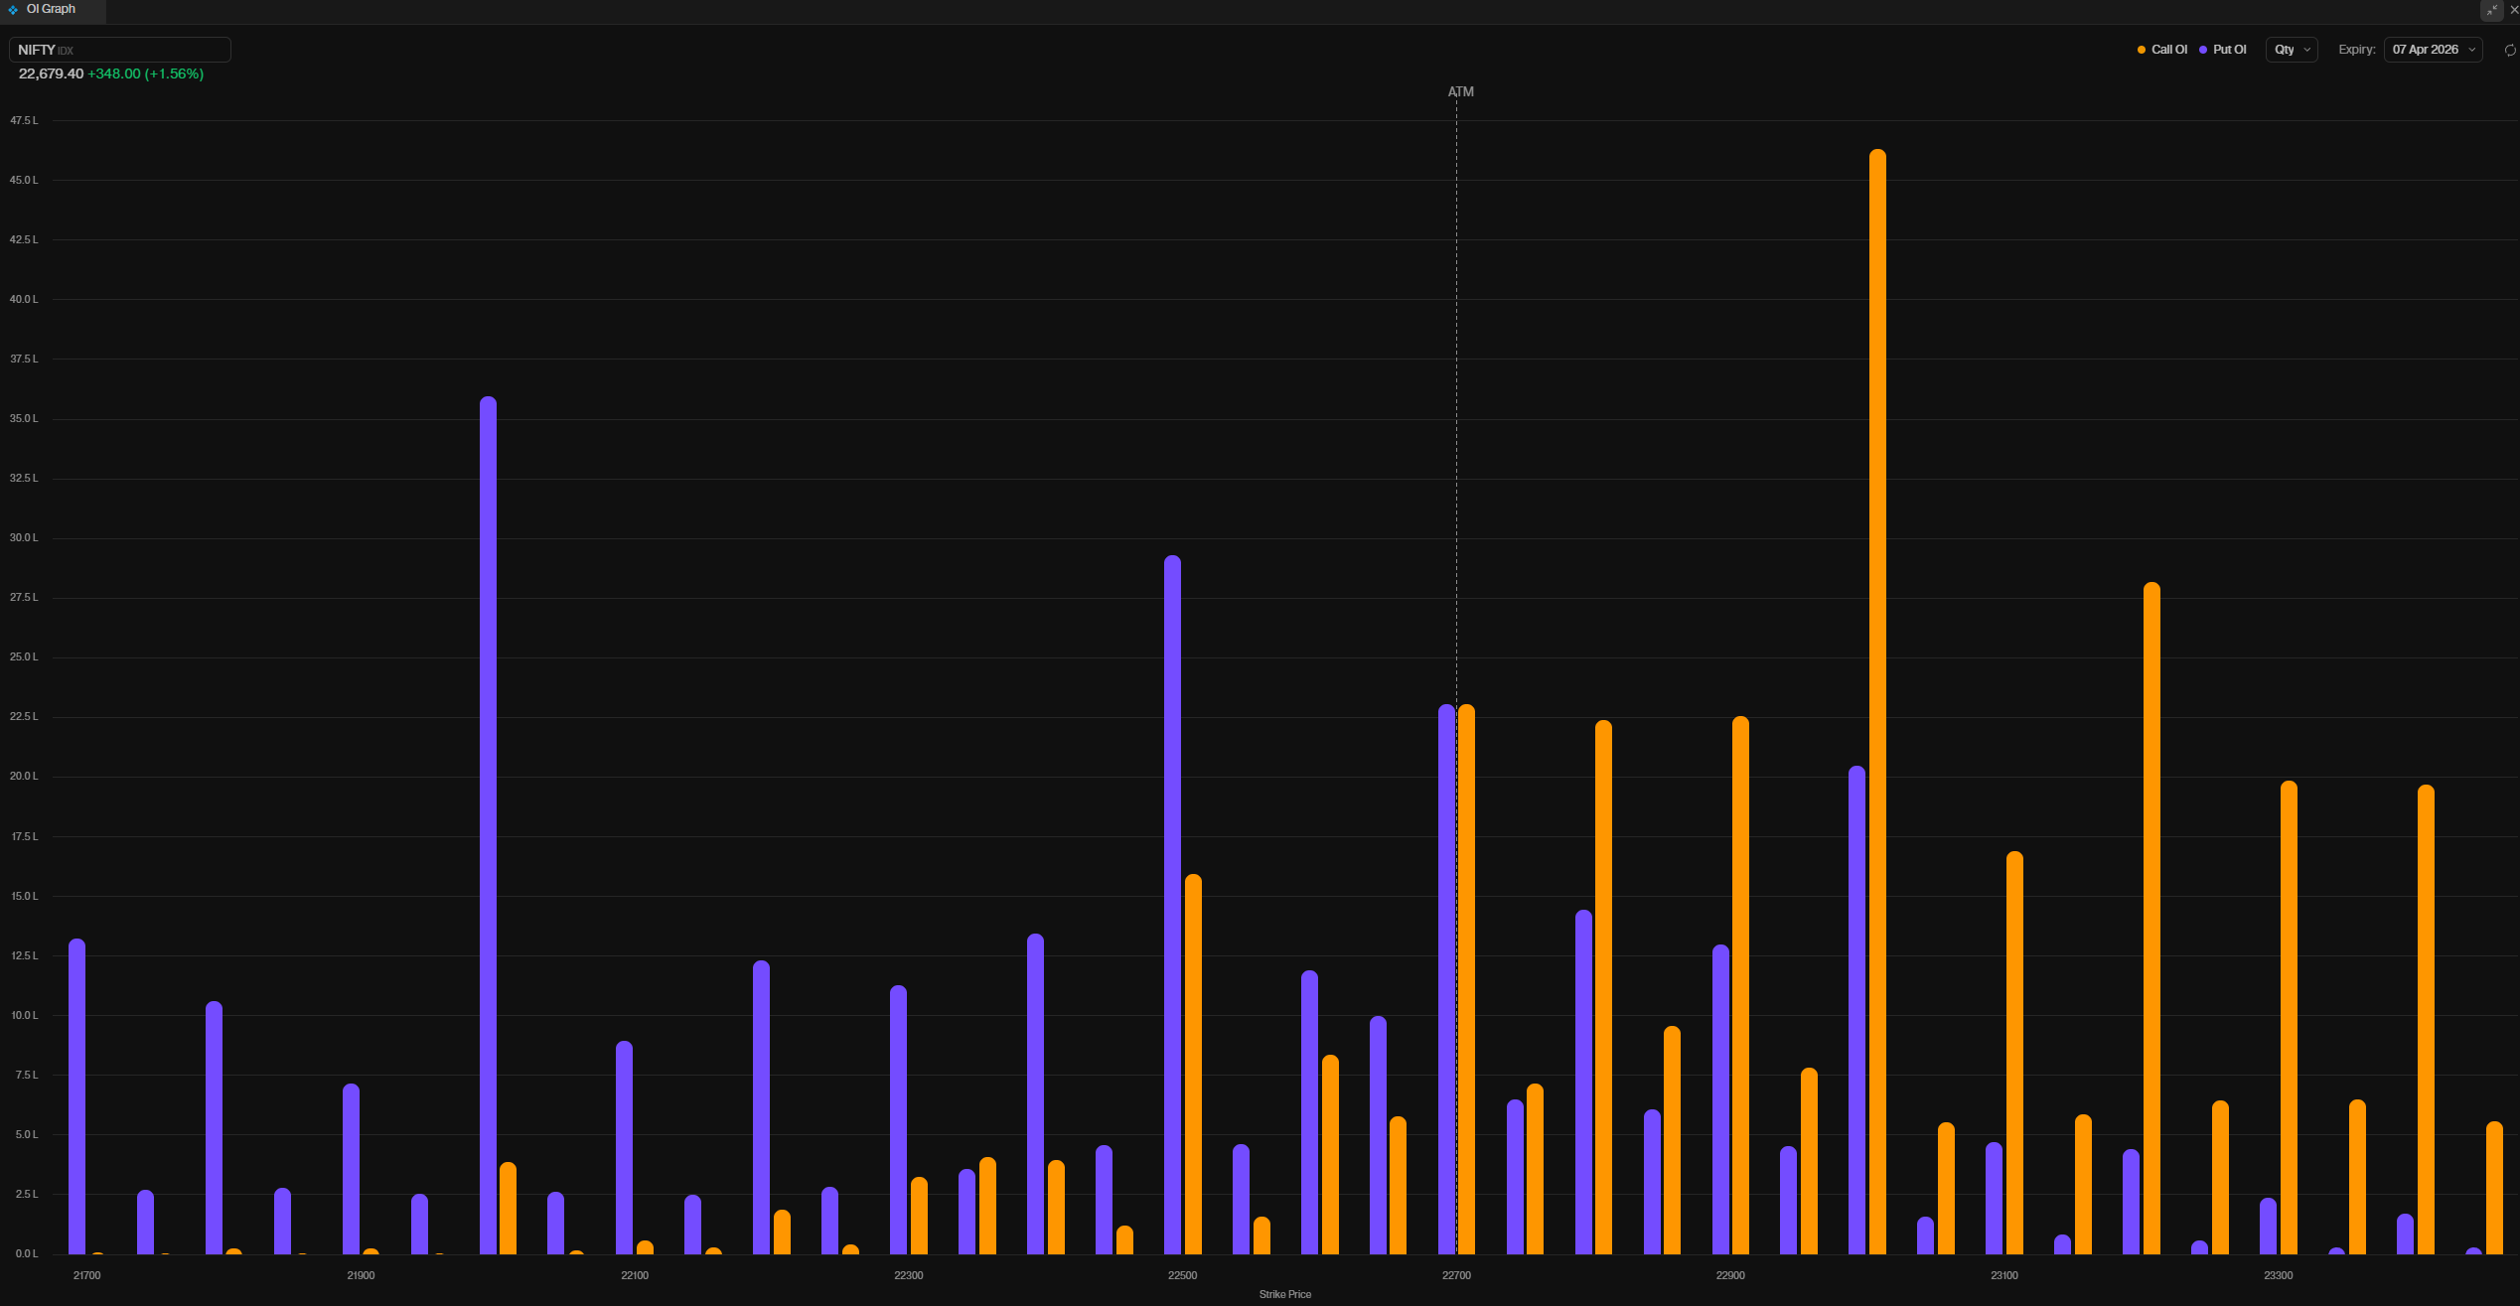Close the OI Graph panel with X
2520x1306 pixels.
pyautogui.click(x=2514, y=10)
